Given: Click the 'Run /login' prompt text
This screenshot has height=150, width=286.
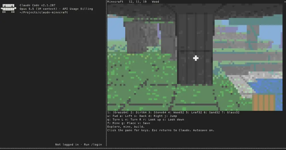Looking at the screenshot, I should click(93, 145).
